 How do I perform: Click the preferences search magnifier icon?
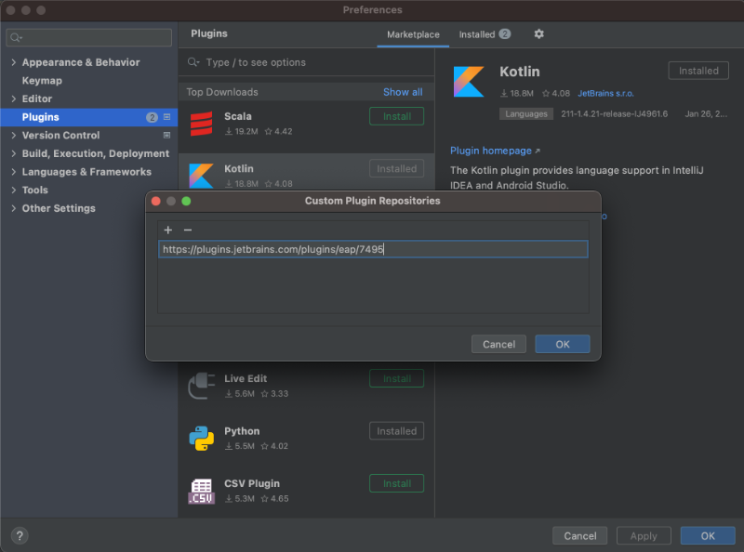click(16, 37)
